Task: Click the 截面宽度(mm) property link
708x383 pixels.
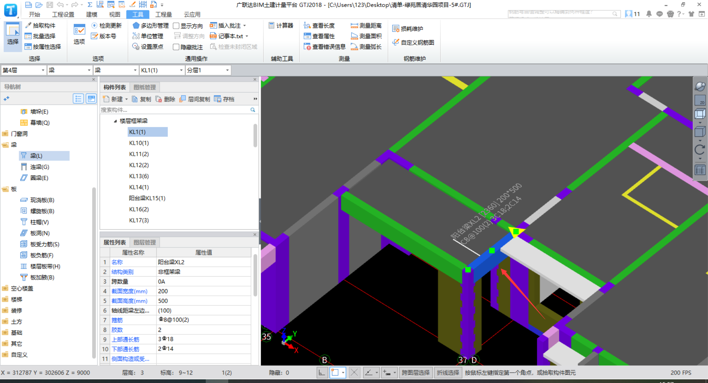Action: pyautogui.click(x=129, y=291)
